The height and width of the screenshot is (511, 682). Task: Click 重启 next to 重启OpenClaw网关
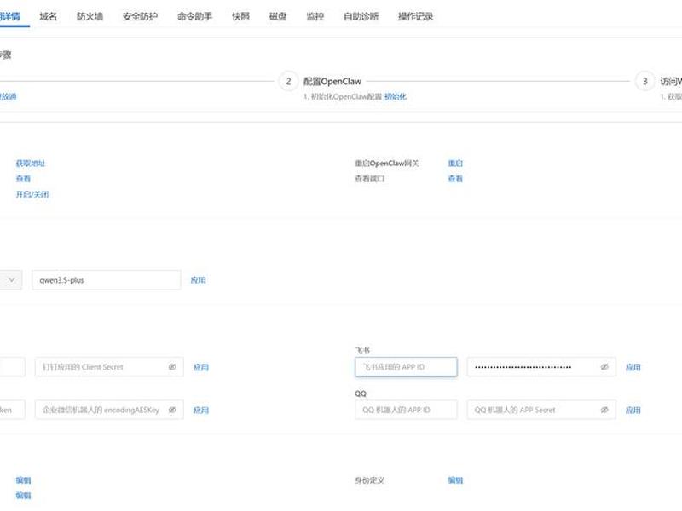455,164
